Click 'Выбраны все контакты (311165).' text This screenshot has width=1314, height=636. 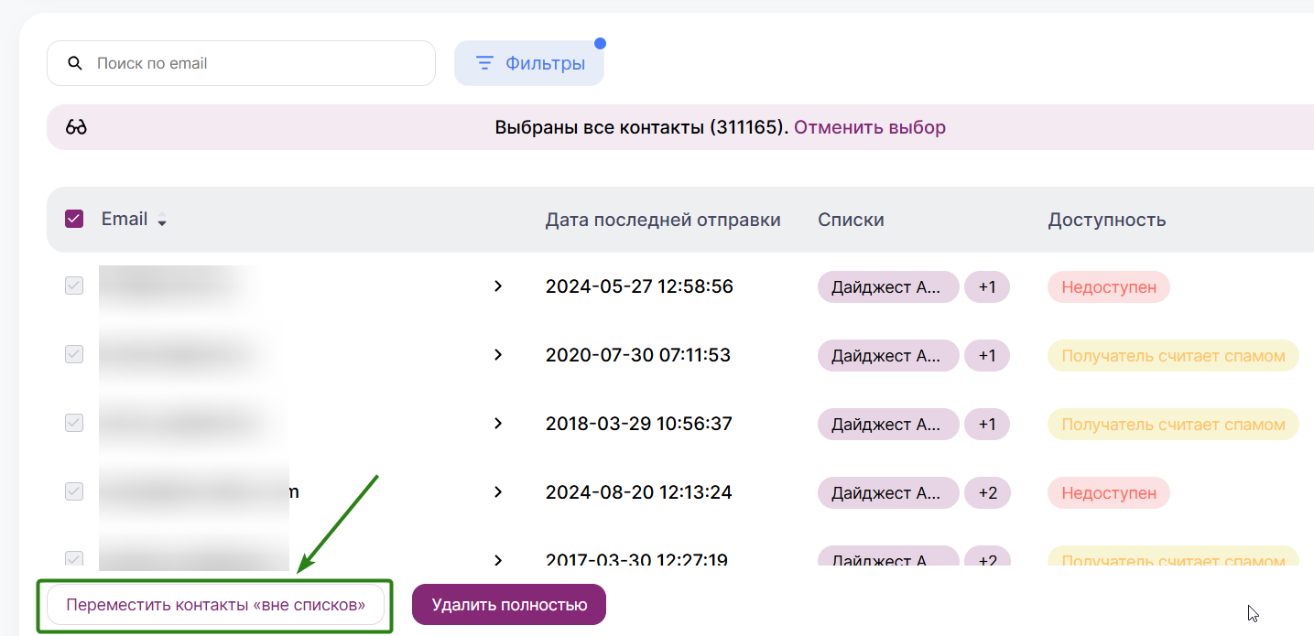click(642, 127)
